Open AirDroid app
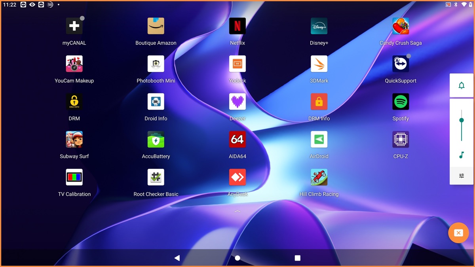 coord(319,139)
